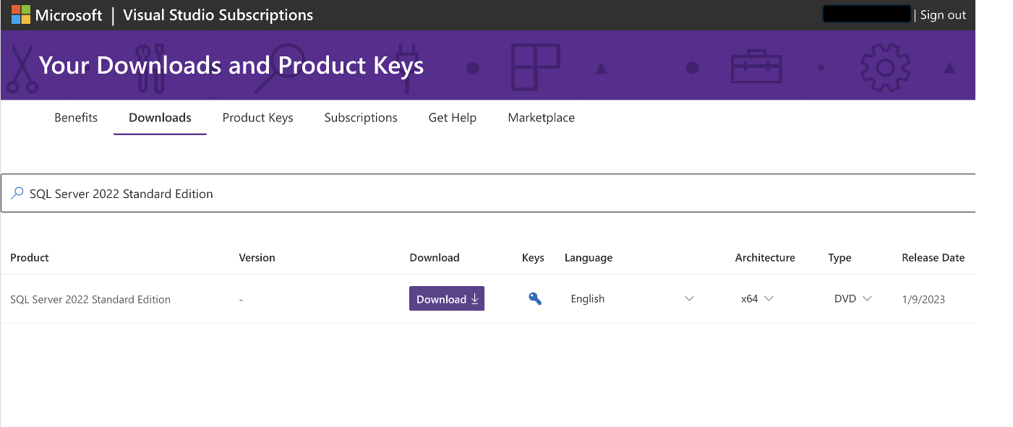The image size is (1013, 427).
Task: Click the search magnifier icon
Action: pyautogui.click(x=17, y=194)
